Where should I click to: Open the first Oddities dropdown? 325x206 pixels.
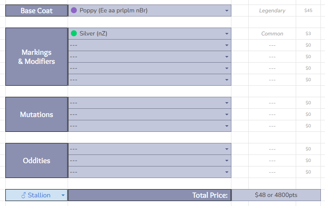pyautogui.click(x=227, y=149)
